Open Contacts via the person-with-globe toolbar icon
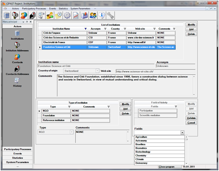Viewport: 219px width, 171px height. pyautogui.click(x=24, y=15)
